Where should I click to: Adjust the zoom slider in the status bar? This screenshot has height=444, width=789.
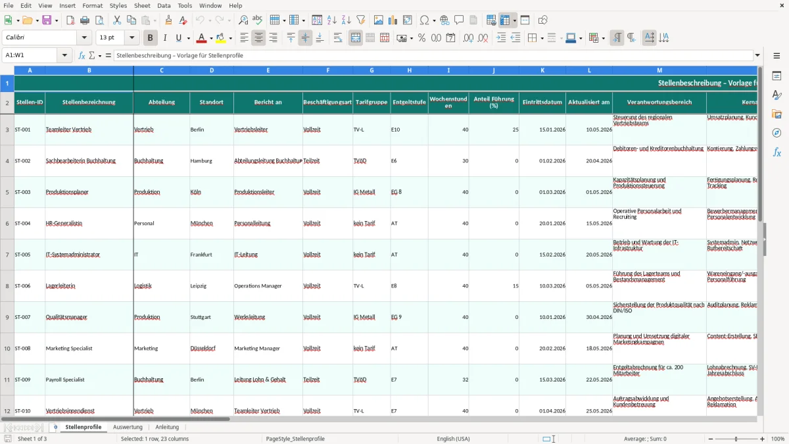[x=736, y=439]
